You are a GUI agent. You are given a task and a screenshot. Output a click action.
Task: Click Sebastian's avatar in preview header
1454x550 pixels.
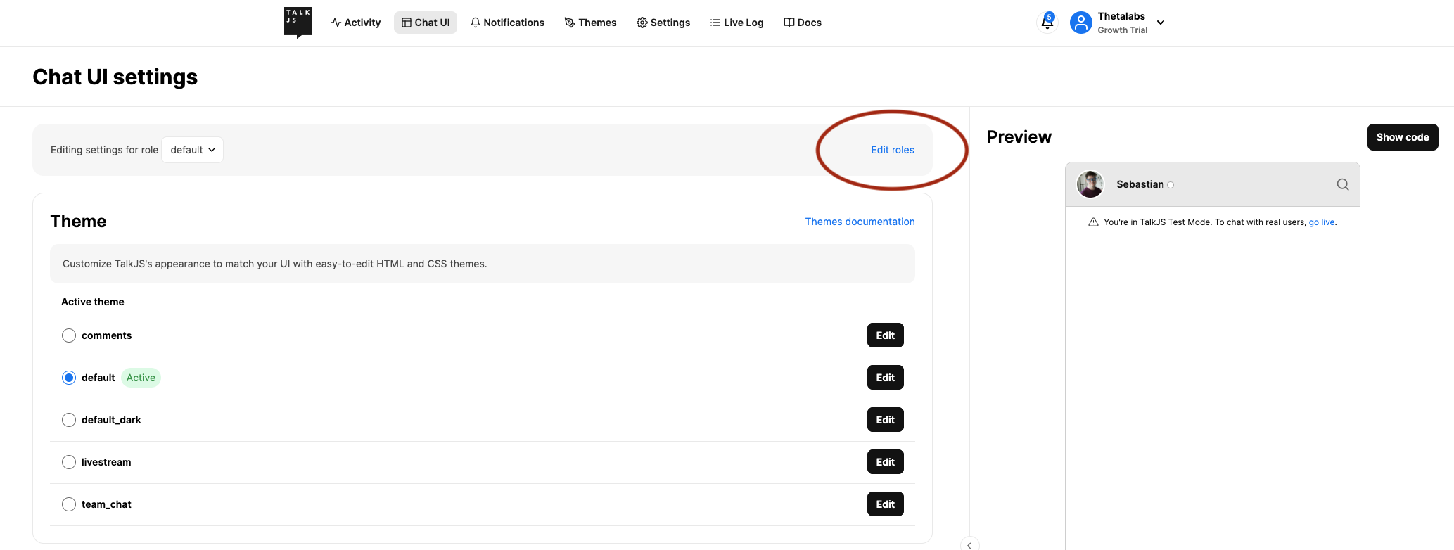click(1090, 184)
